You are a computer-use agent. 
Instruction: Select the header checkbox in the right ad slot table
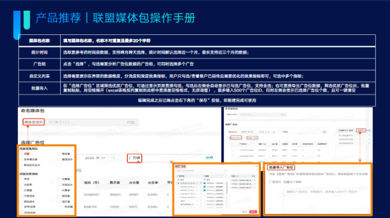point(232,144)
